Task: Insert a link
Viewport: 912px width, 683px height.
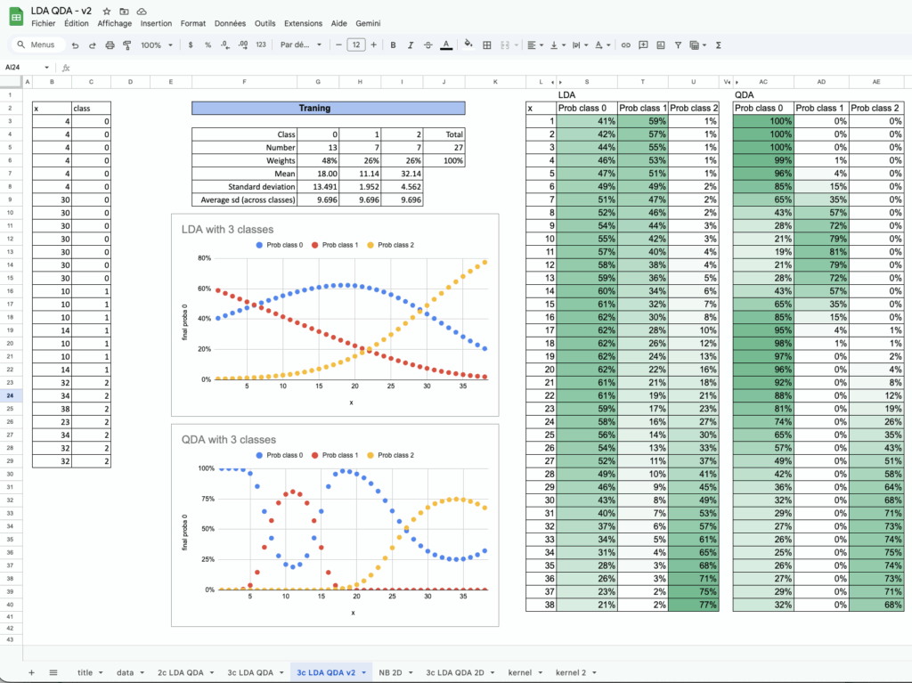Action: [x=626, y=45]
